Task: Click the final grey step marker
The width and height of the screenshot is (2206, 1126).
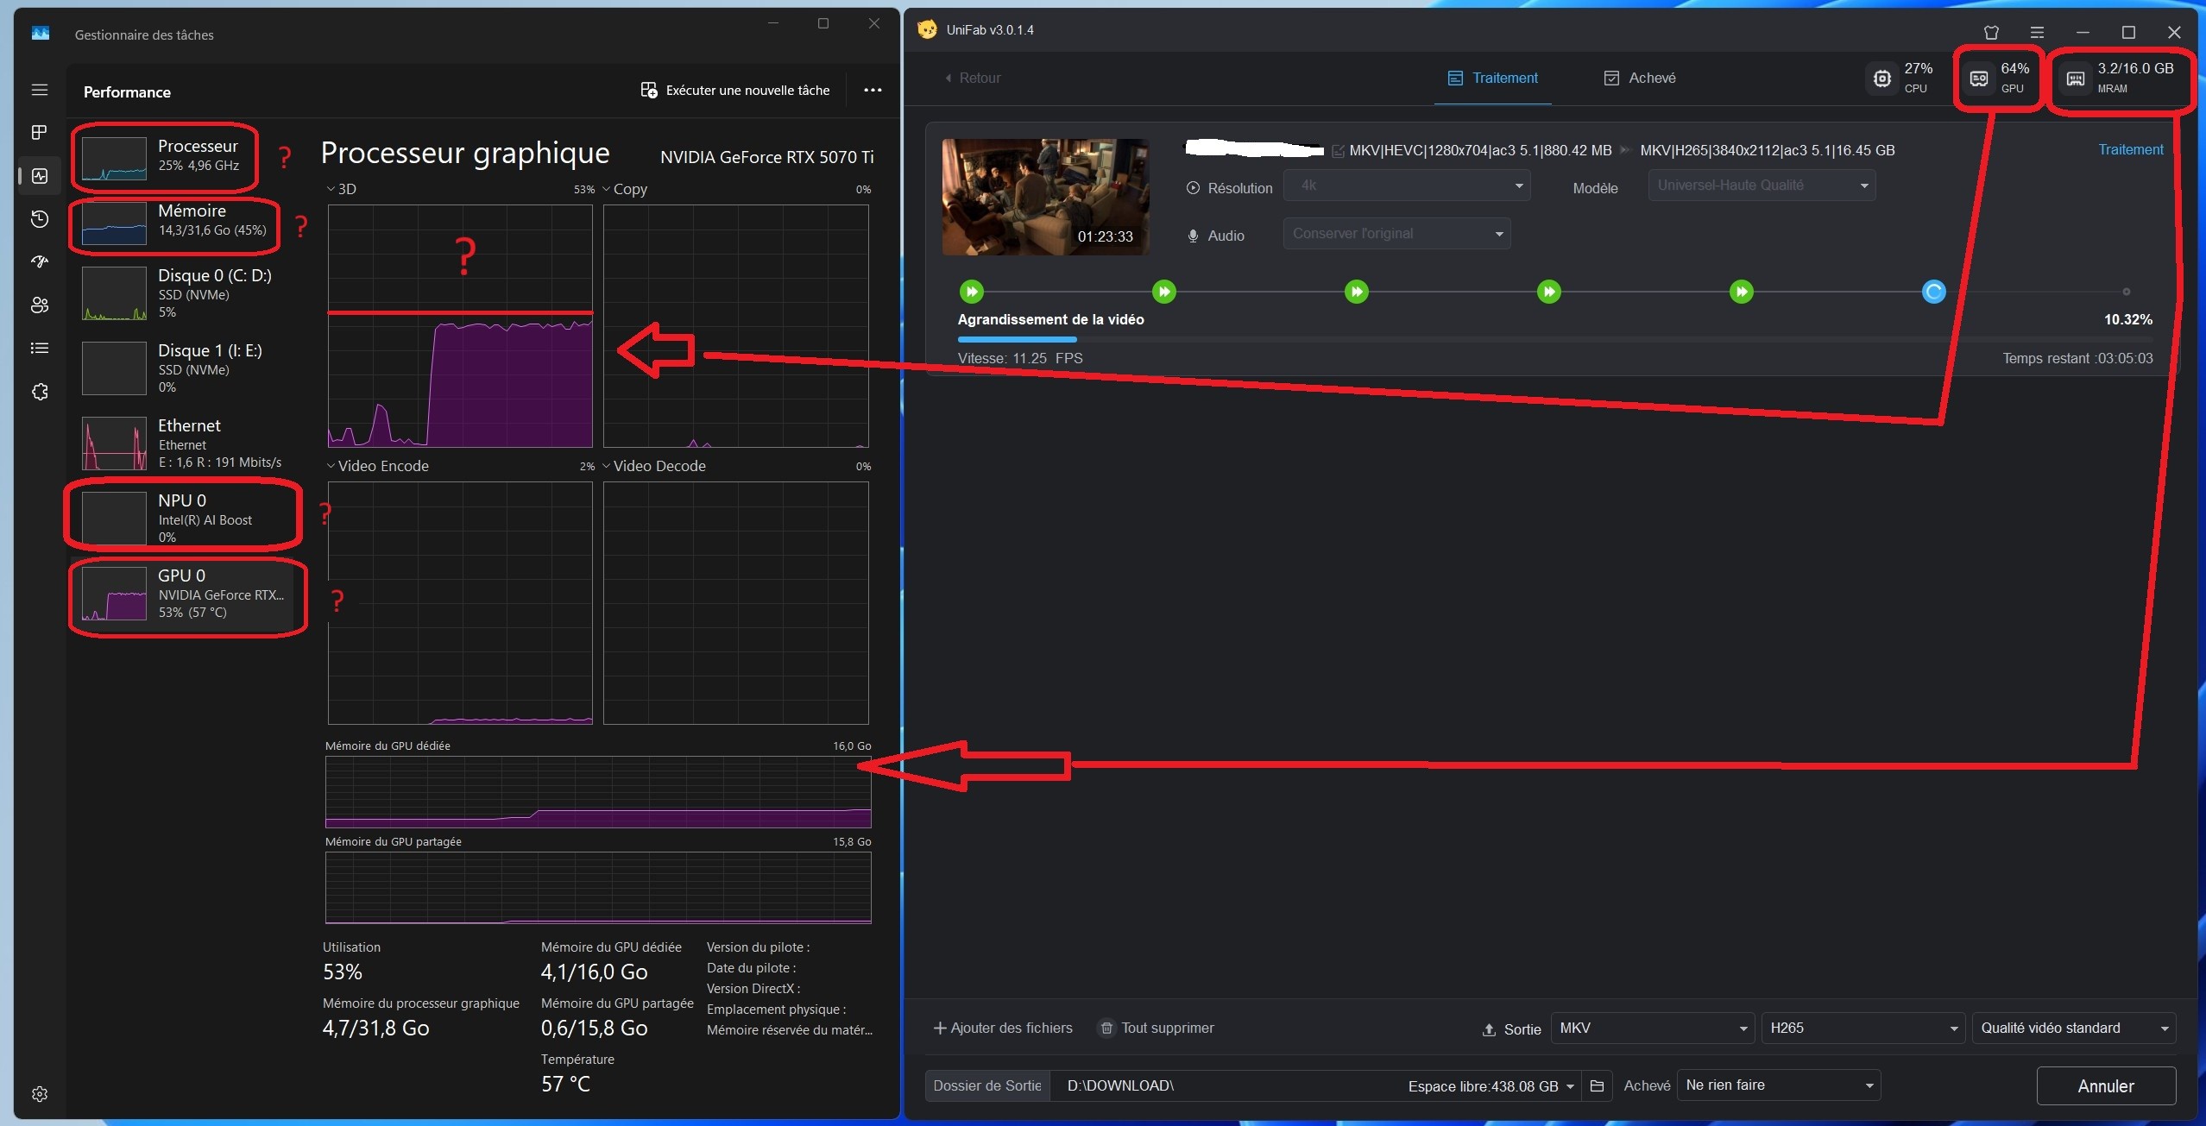Action: click(x=2127, y=292)
